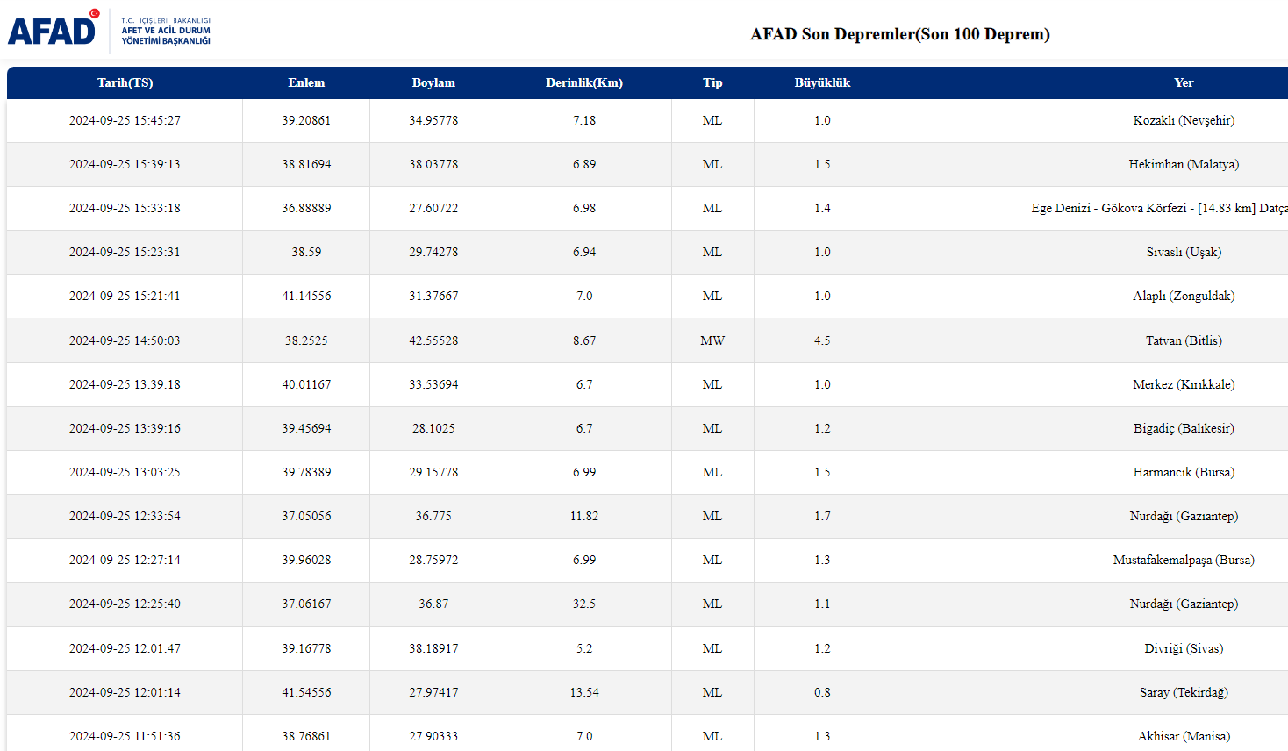Select location Saray (Tekirdağ)
Viewport: 1288px width, 751px height.
(x=1184, y=692)
